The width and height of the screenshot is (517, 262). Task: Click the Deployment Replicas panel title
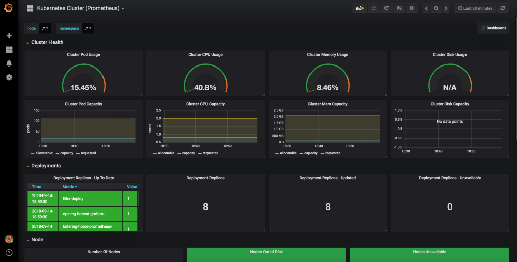(205, 178)
